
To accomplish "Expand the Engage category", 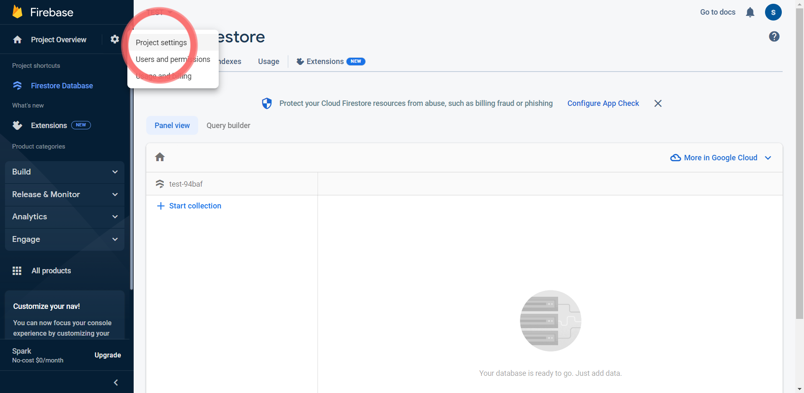I will (65, 239).
